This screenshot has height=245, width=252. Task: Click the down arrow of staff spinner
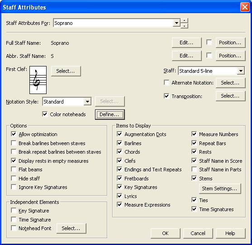tap(184, 26)
